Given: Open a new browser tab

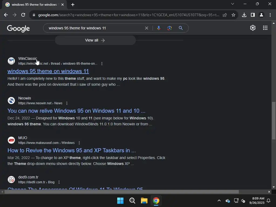Looking at the screenshot, I should 73,5.
